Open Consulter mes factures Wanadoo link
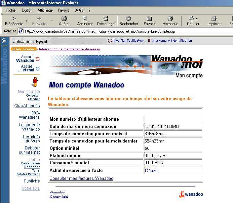Screen dimensions: 233x203 tap(81, 178)
